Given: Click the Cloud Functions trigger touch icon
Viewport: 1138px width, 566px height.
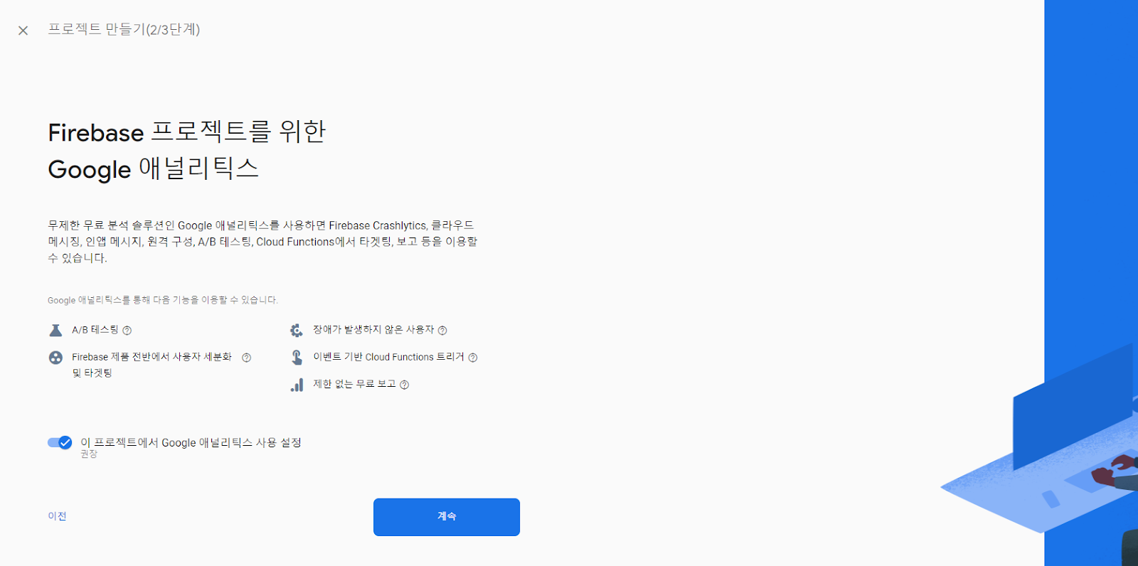Looking at the screenshot, I should [x=297, y=357].
